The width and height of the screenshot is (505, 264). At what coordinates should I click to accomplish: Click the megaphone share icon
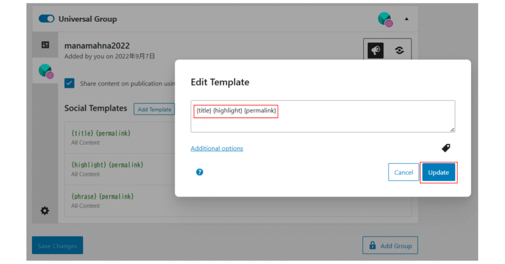[x=375, y=50]
